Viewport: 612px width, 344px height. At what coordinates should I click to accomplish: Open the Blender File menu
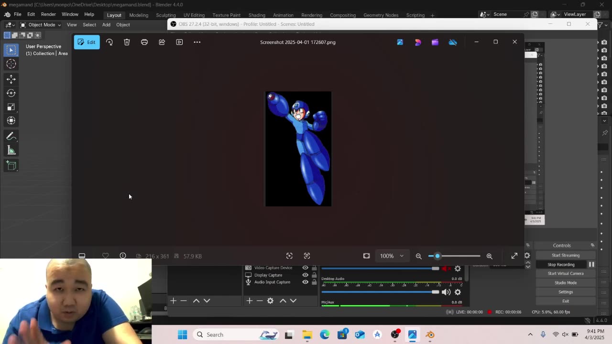[17, 14]
